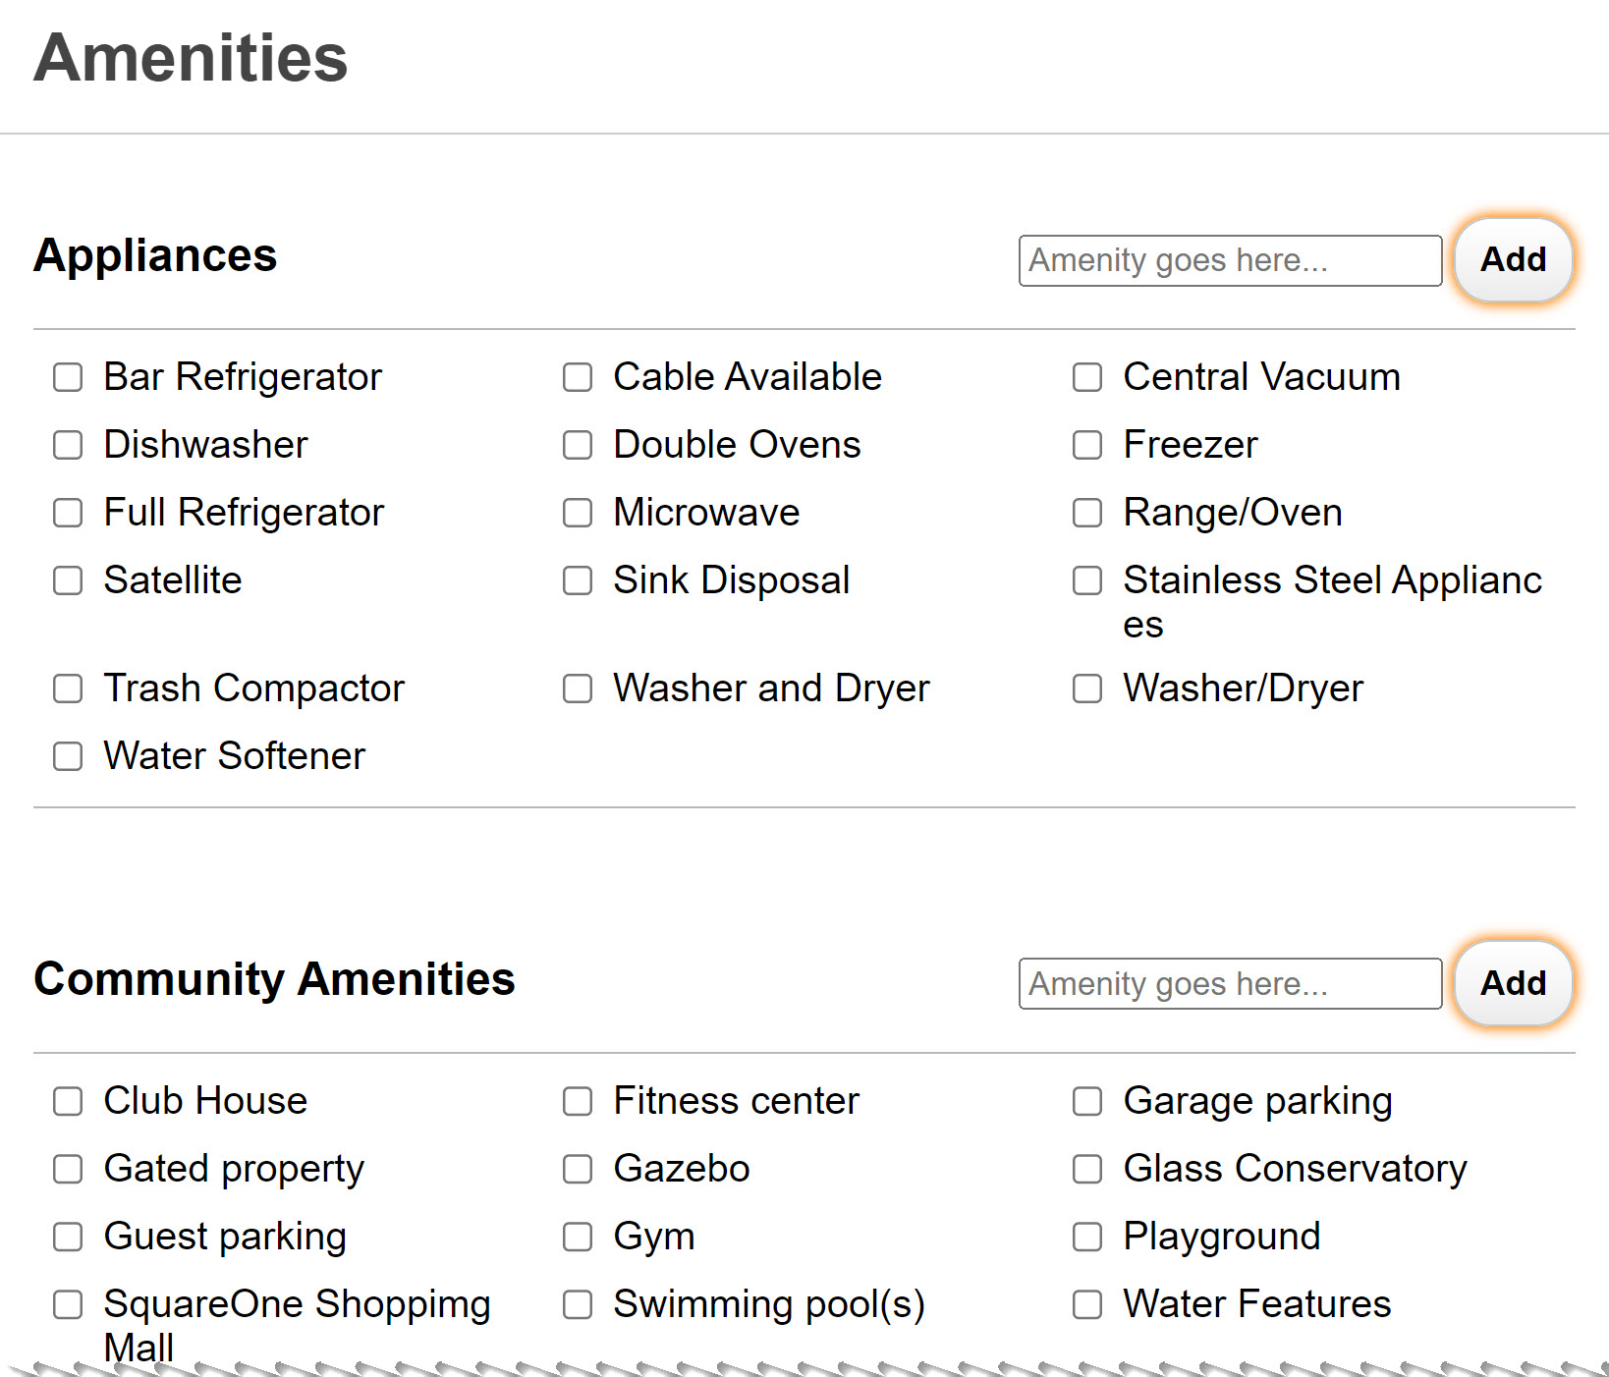Tick the Garage parking option
The width and height of the screenshot is (1609, 1377).
(1087, 1101)
